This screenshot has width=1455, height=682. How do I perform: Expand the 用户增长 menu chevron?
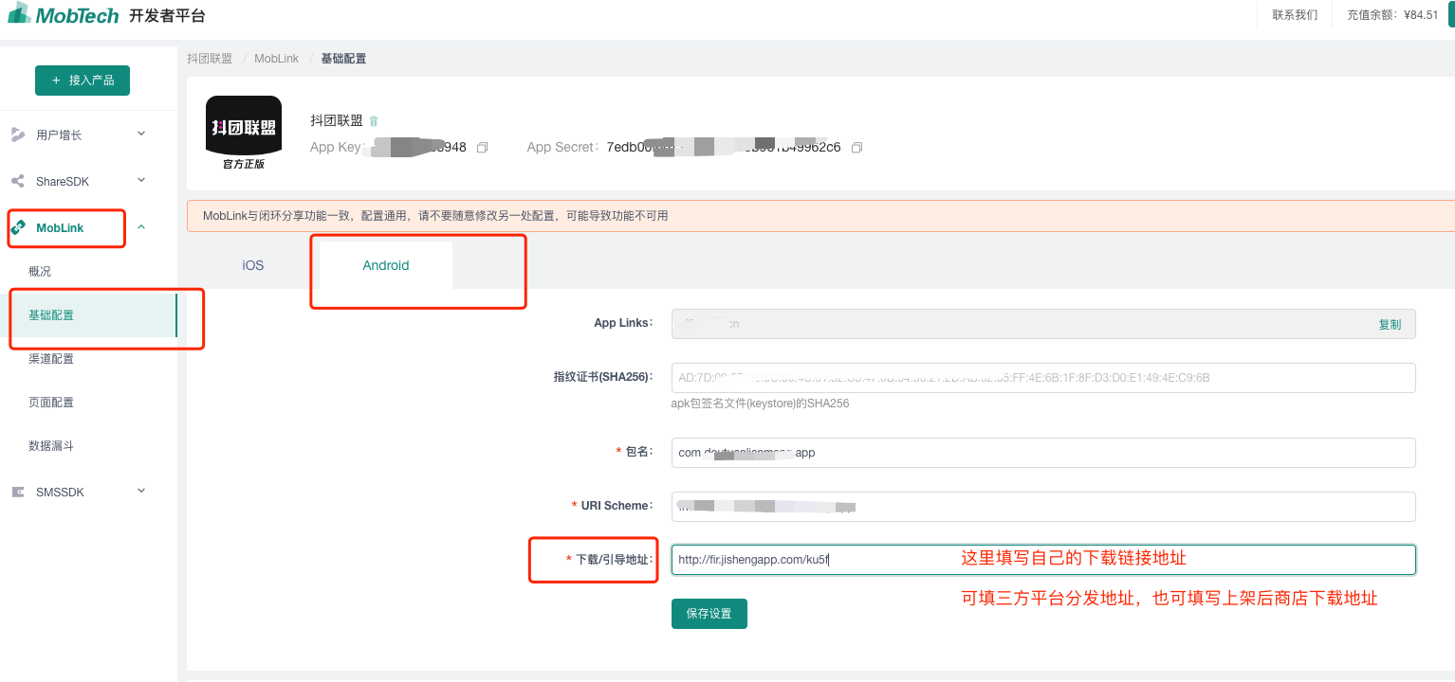coord(141,134)
